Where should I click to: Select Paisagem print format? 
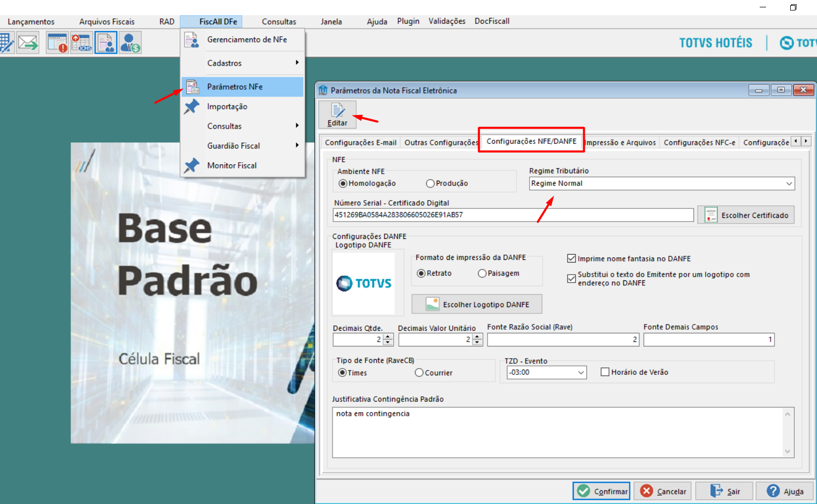click(482, 274)
